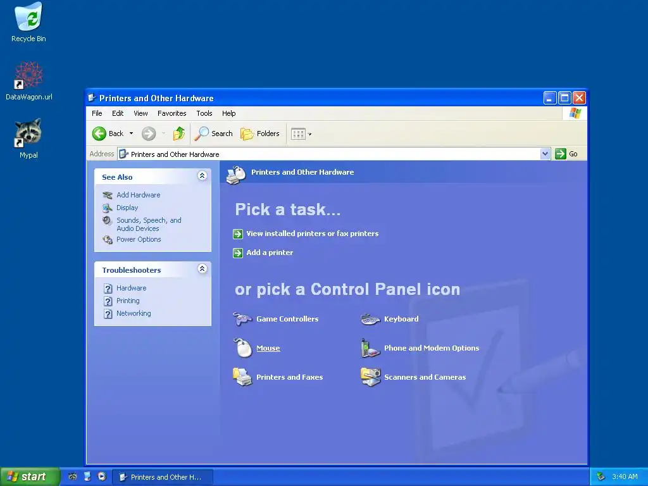648x486 pixels.
Task: Open the Keyboard link text
Action: (x=401, y=319)
